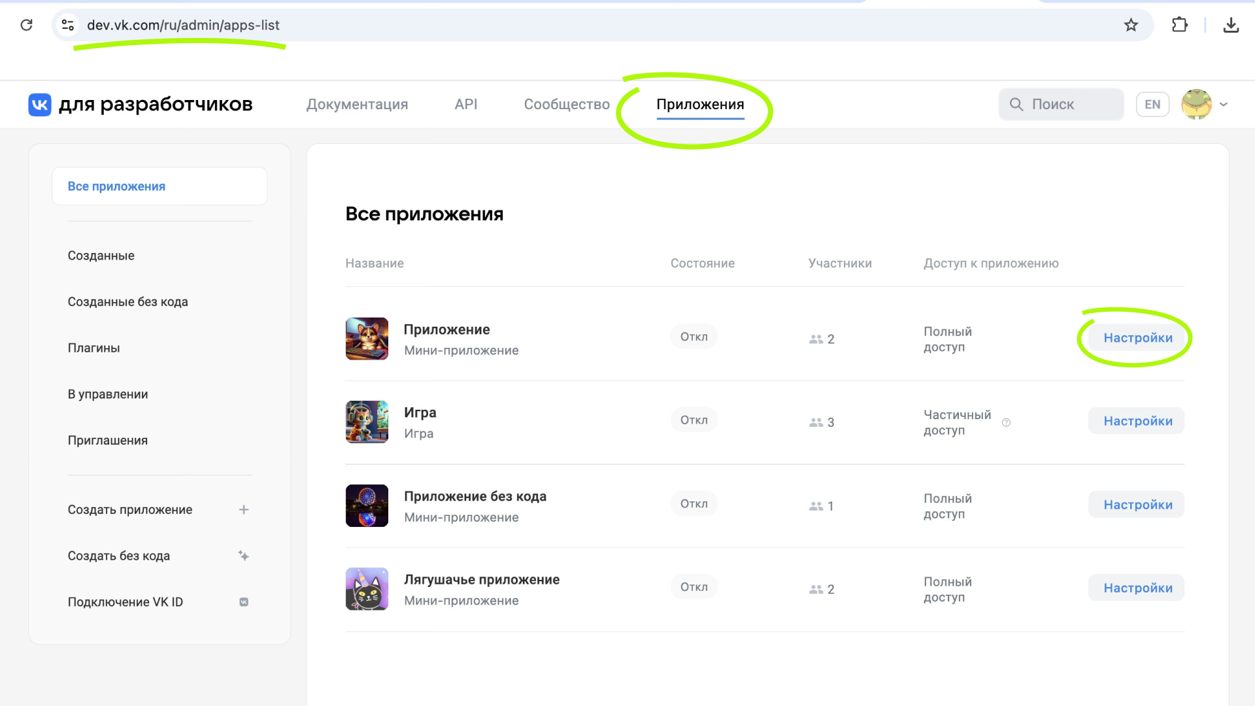The image size is (1255, 706).
Task: Click the VK ID icon beside Подключение VK ID
Action: tap(244, 602)
